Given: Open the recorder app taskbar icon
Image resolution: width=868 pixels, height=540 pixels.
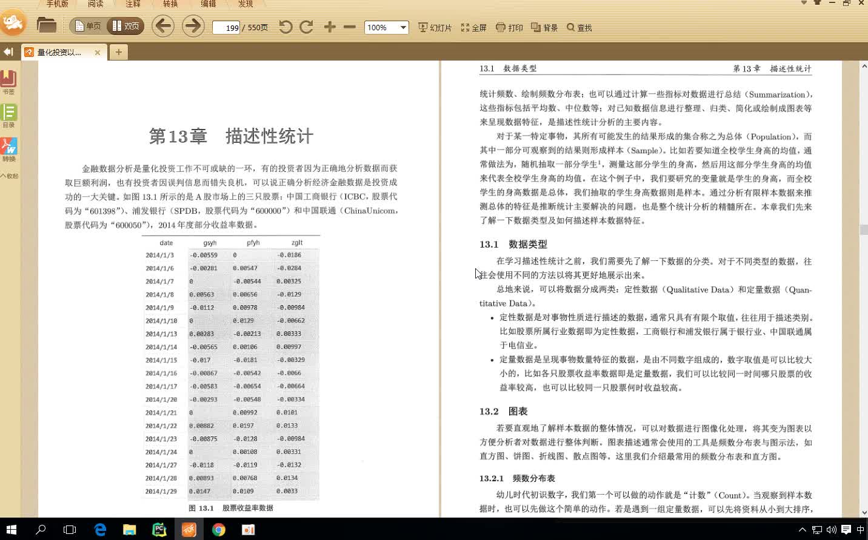Looking at the screenshot, I should click(249, 530).
